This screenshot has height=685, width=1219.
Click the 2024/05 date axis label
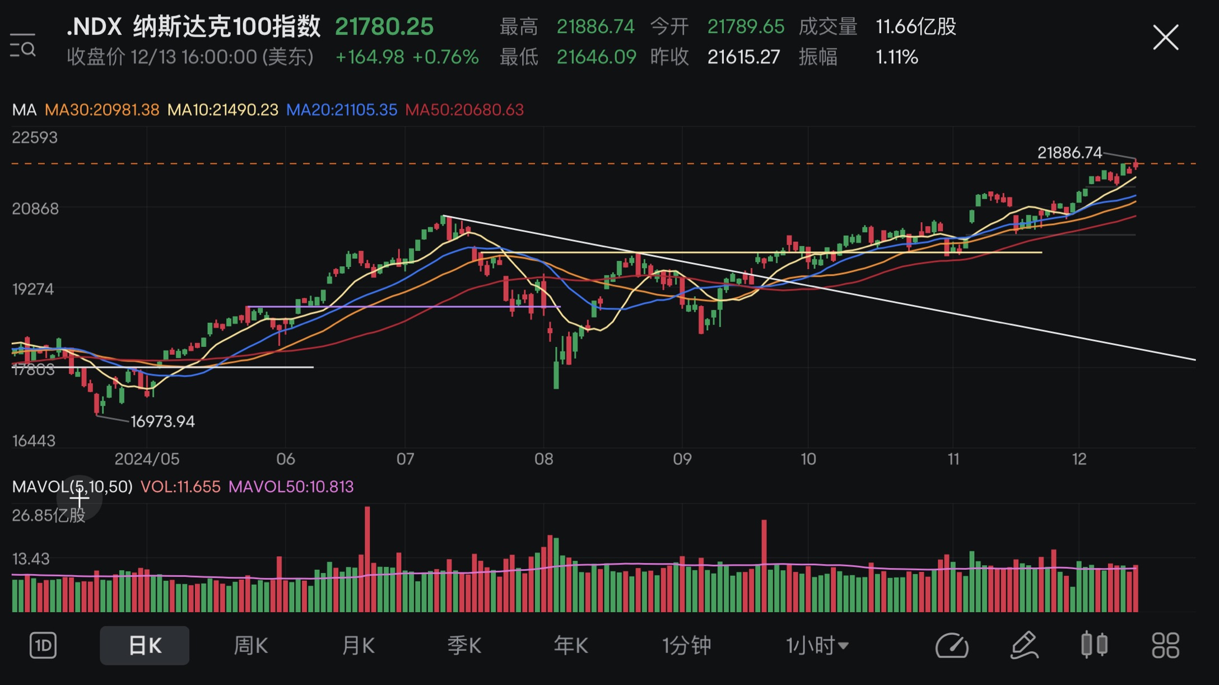click(x=147, y=459)
